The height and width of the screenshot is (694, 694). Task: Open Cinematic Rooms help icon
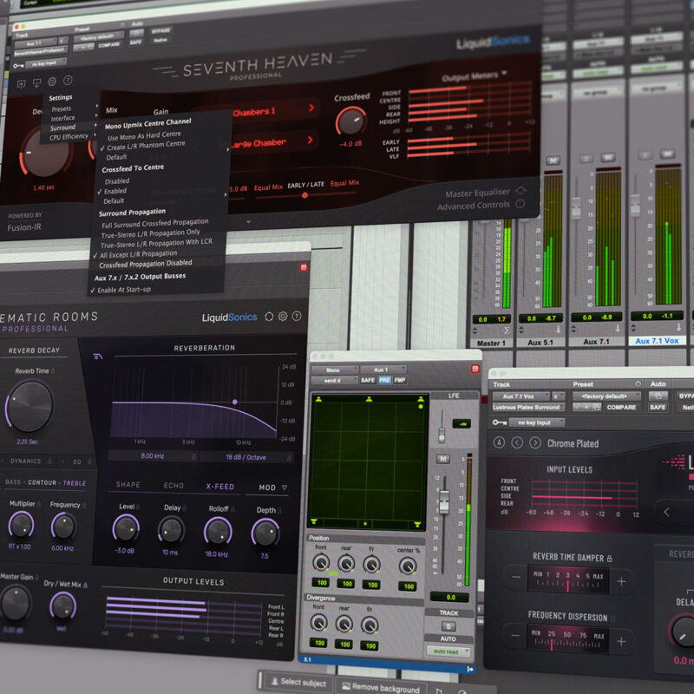[x=297, y=316]
